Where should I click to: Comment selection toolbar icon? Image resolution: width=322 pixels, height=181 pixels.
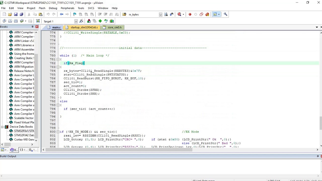111,14
